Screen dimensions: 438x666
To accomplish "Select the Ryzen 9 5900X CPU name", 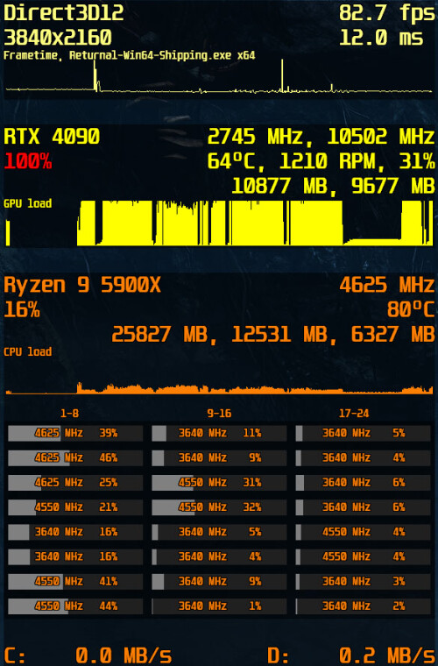I will click(82, 286).
